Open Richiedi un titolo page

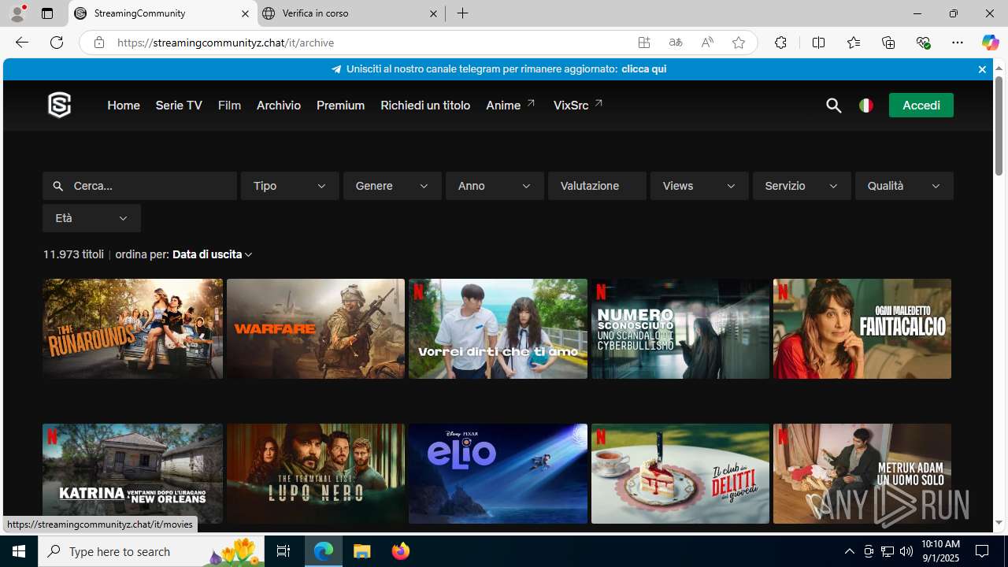pos(425,106)
